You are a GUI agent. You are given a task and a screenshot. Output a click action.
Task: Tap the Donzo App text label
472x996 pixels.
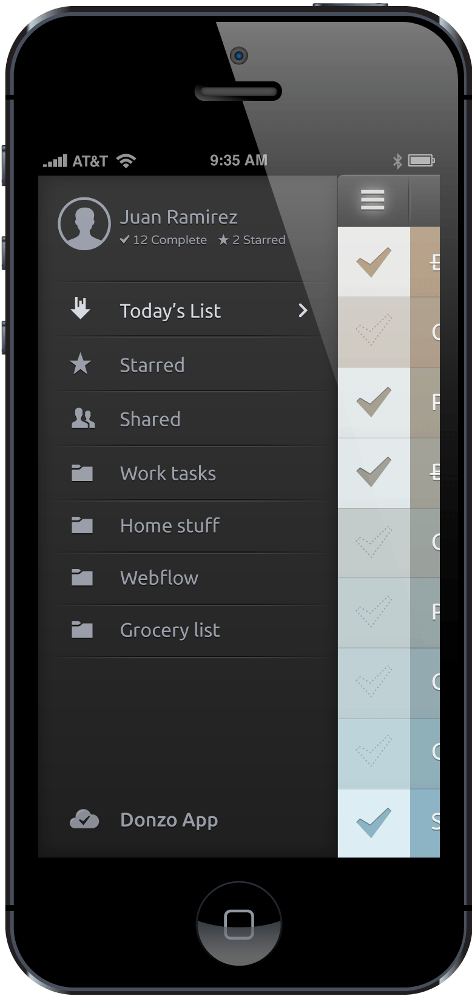pos(169,820)
